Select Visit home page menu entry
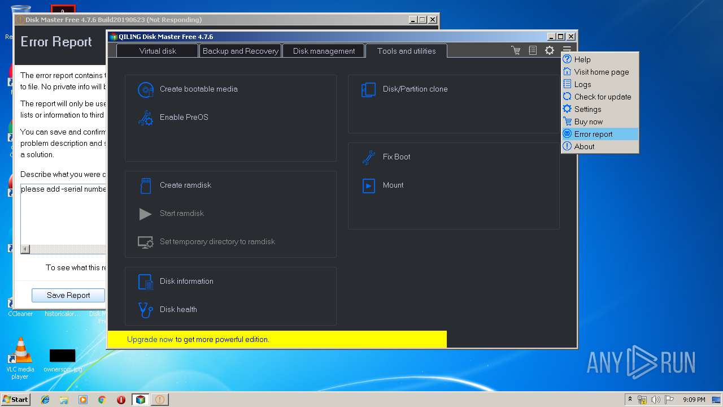Screen dimensions: 723x407 [x=600, y=72]
